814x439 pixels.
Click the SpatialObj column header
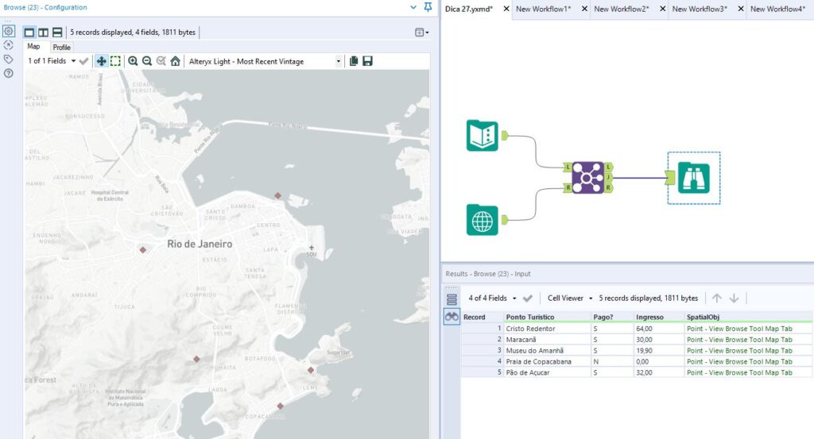(x=748, y=318)
